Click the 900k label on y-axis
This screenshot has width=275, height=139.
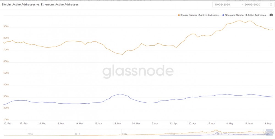[6, 27]
